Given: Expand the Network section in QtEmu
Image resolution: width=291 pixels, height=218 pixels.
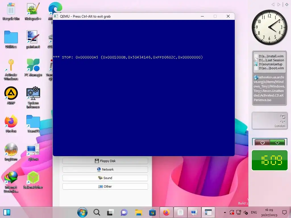Looking at the screenshot, I should click(105, 169).
